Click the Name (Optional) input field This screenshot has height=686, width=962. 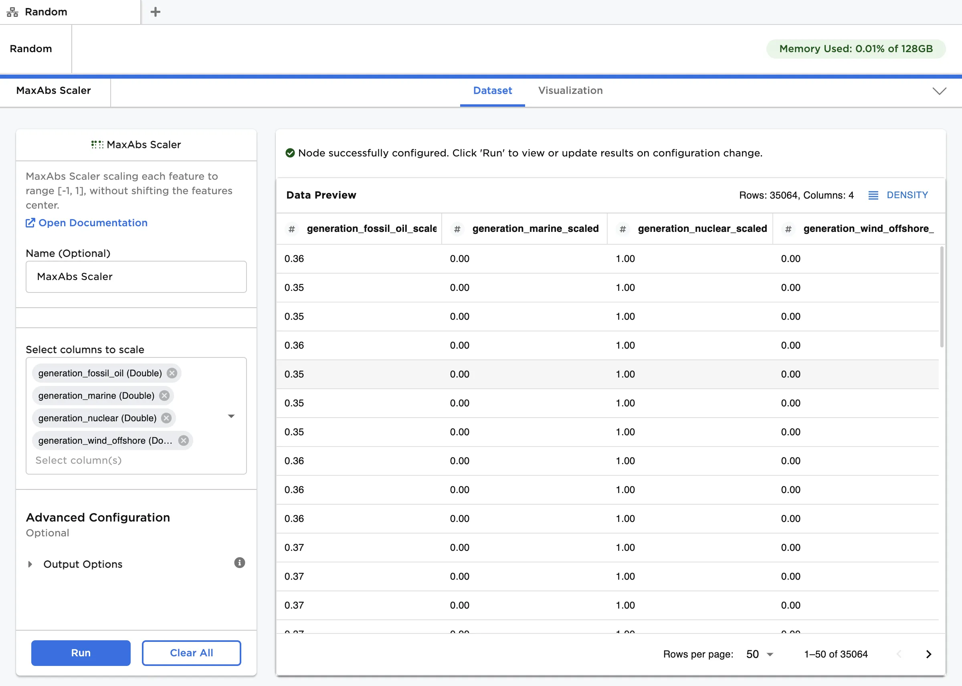point(136,277)
